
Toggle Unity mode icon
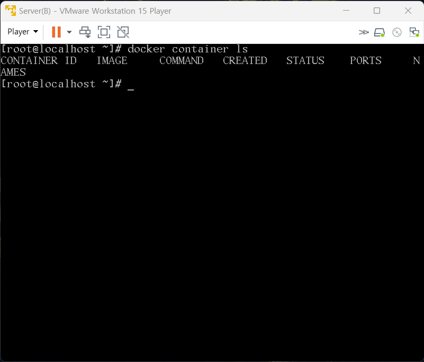(123, 32)
